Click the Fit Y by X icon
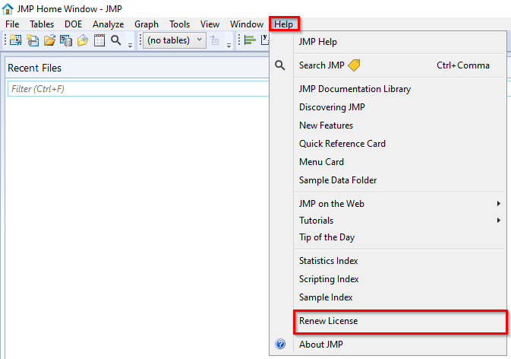Viewport: 511px width, 359px height. pyautogui.click(x=265, y=40)
